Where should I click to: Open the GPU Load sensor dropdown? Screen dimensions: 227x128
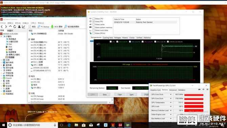point(171,107)
